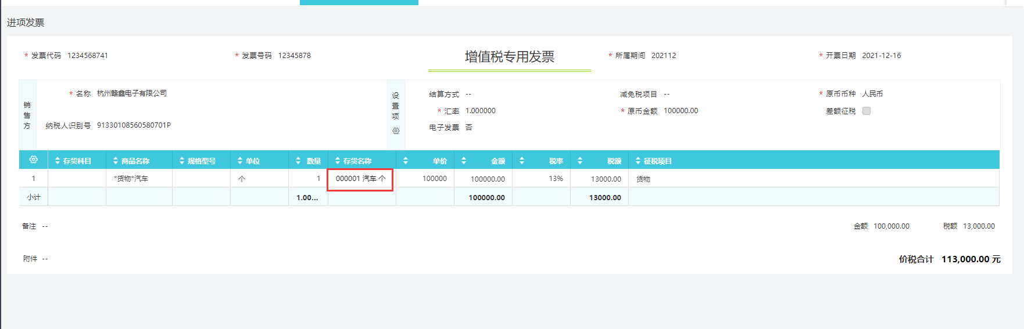Sort by the 存货科目 column arrows
The image size is (1024, 329).
tap(58, 161)
